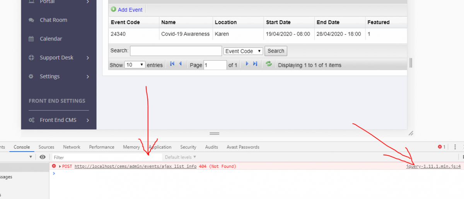Toggle the eye live expression button
Screen dimensions: 464x199
point(43,157)
